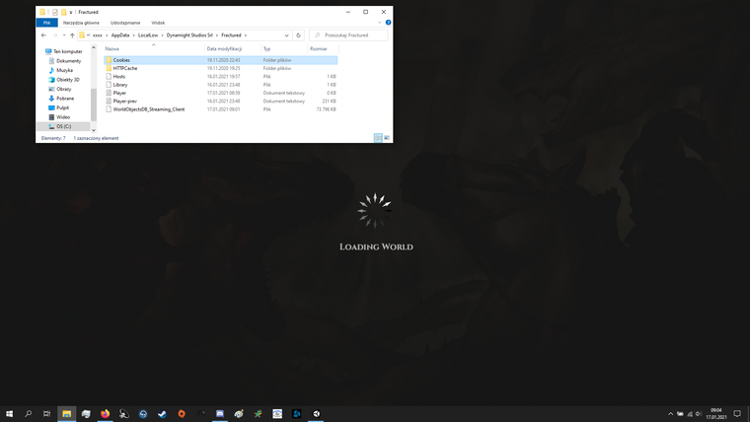Click the Back navigation arrow in Explorer
750x422 pixels.
pyautogui.click(x=43, y=35)
